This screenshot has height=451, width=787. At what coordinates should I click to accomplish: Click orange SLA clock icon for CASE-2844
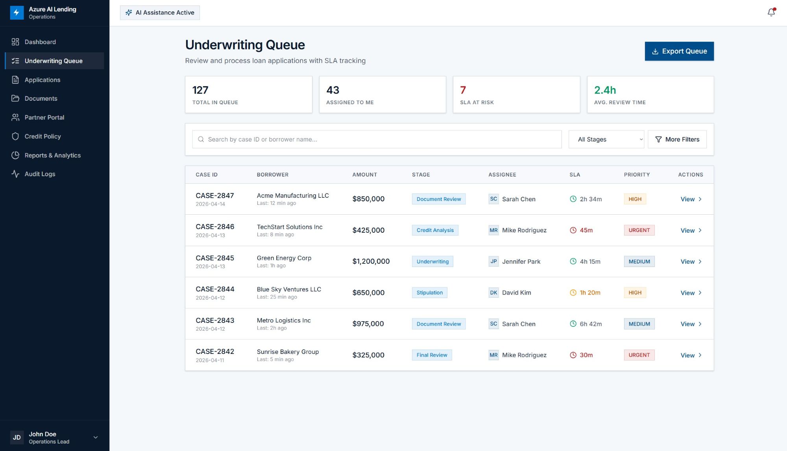pyautogui.click(x=573, y=293)
